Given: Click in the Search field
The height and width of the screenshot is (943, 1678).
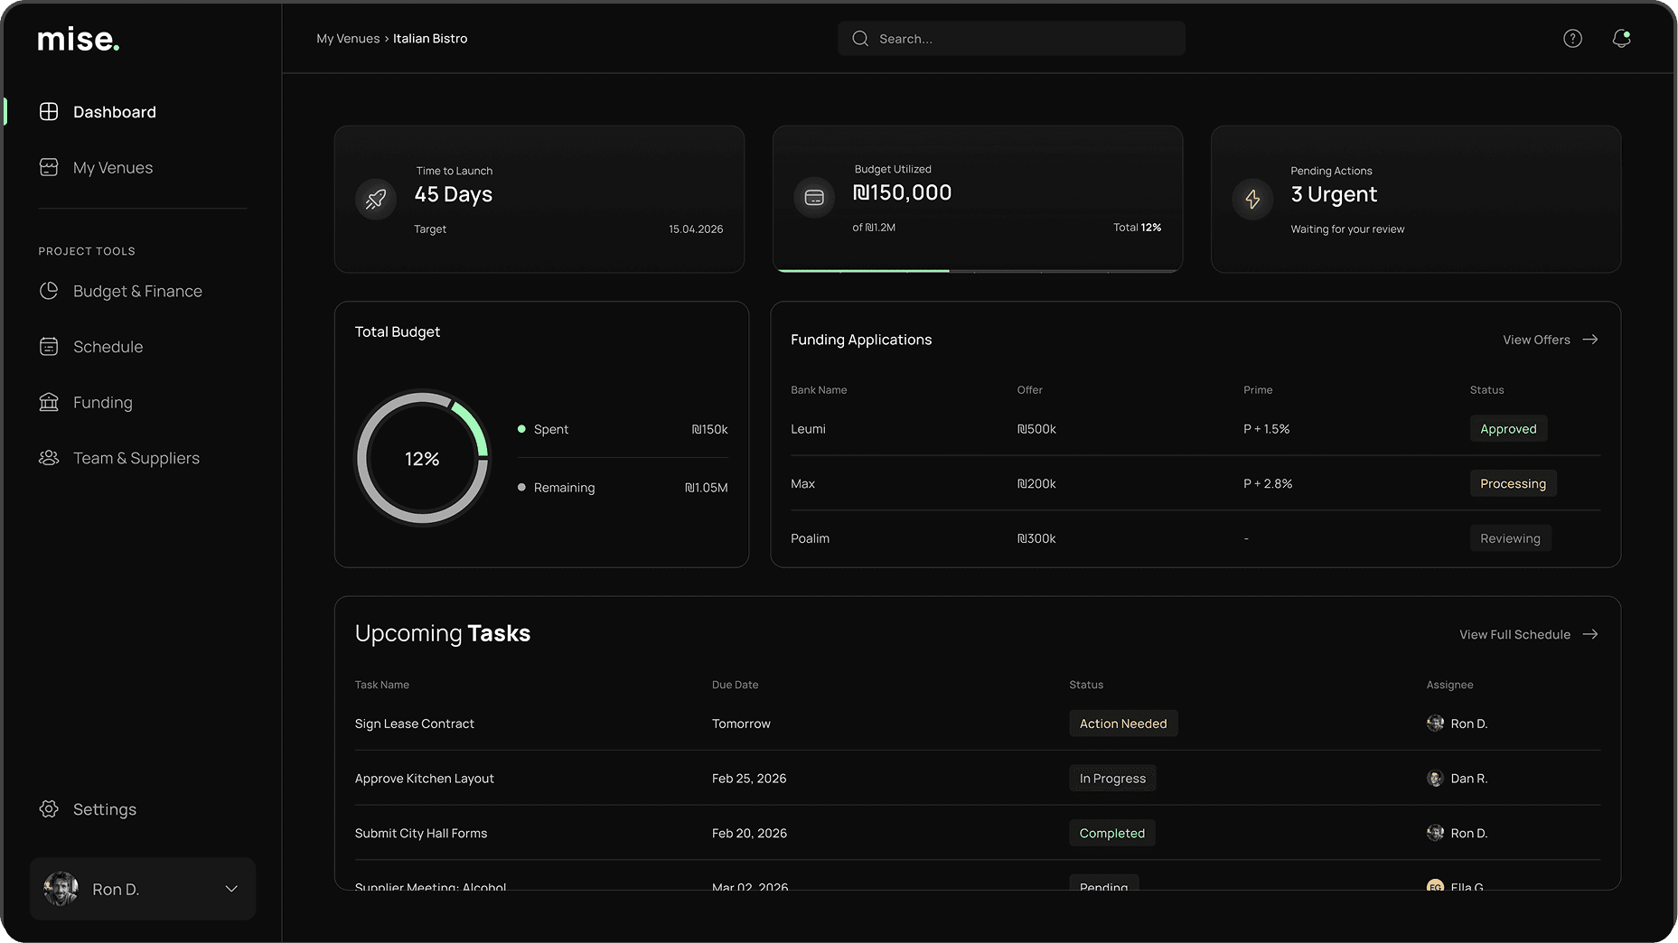Looking at the screenshot, I should [1011, 39].
